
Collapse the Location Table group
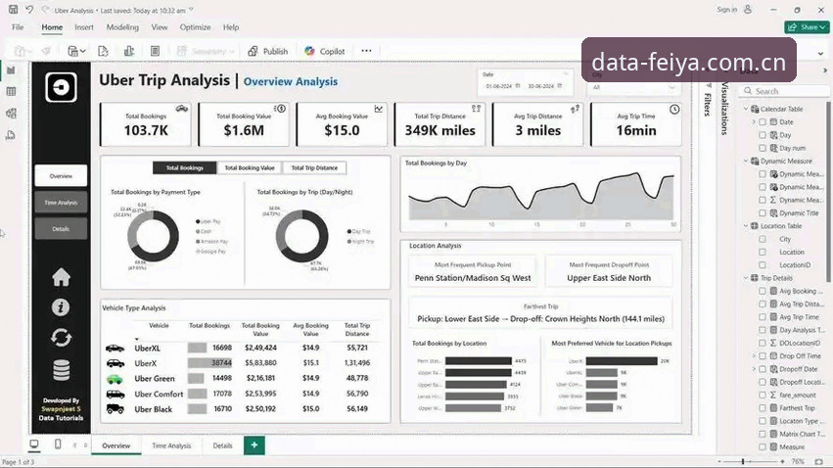click(746, 226)
